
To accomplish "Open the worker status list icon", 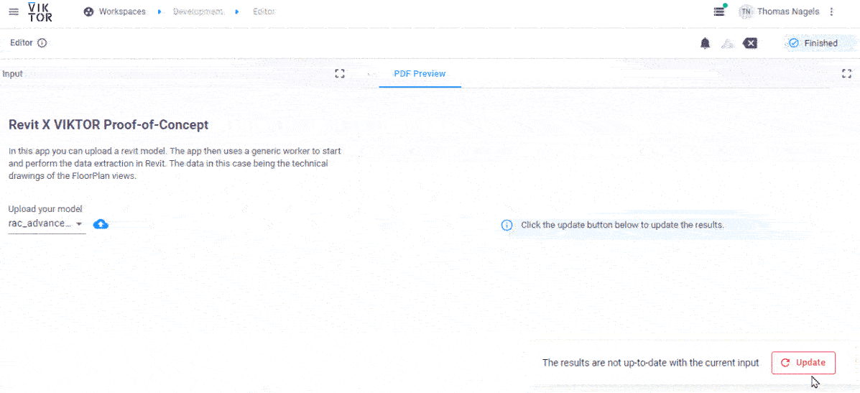I will coord(719,11).
